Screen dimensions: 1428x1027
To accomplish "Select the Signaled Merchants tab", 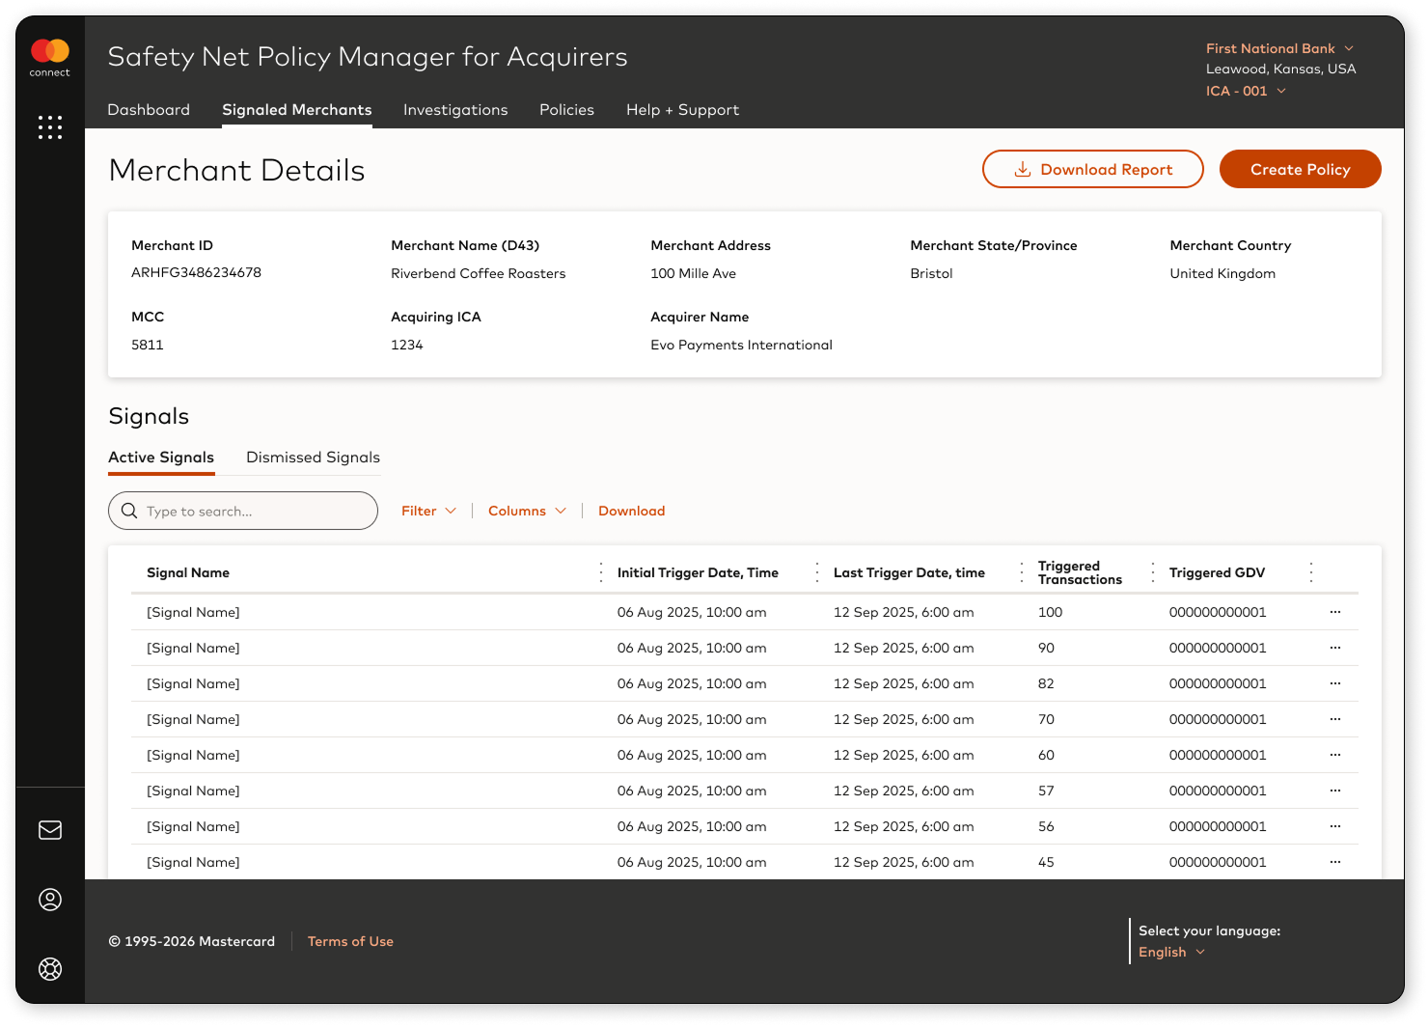I will point(297,110).
